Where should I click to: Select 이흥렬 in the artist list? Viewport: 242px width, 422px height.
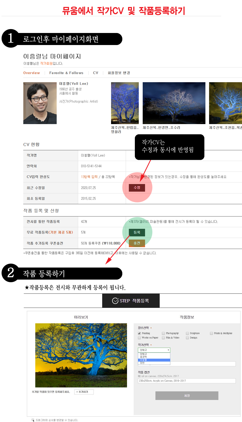tap(154, 360)
